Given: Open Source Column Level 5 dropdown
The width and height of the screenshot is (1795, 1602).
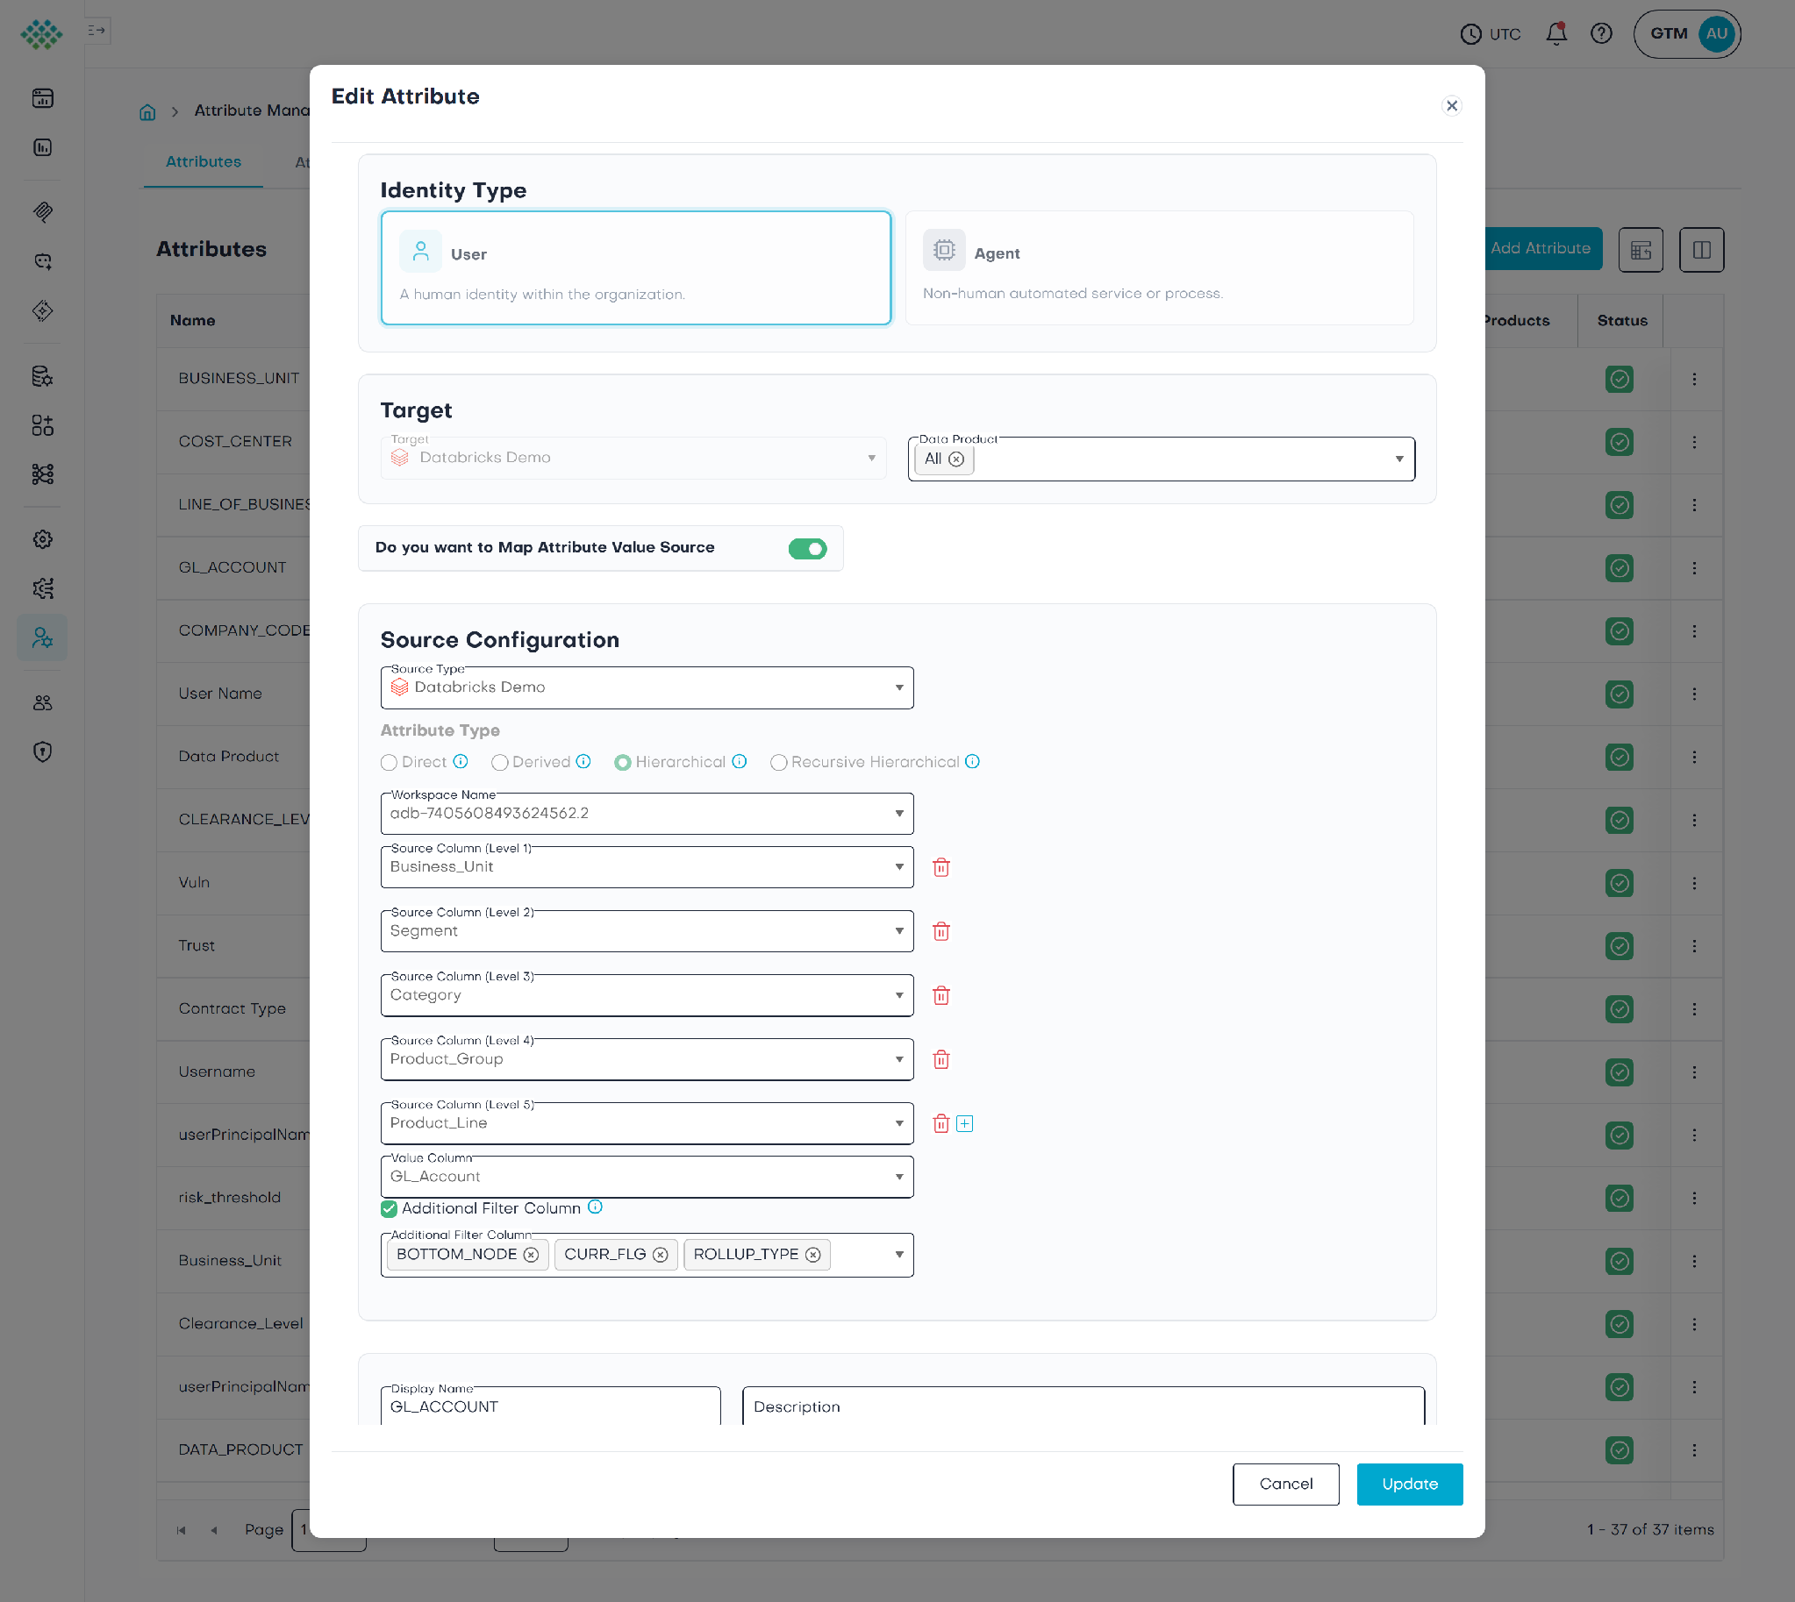Looking at the screenshot, I should point(647,1123).
